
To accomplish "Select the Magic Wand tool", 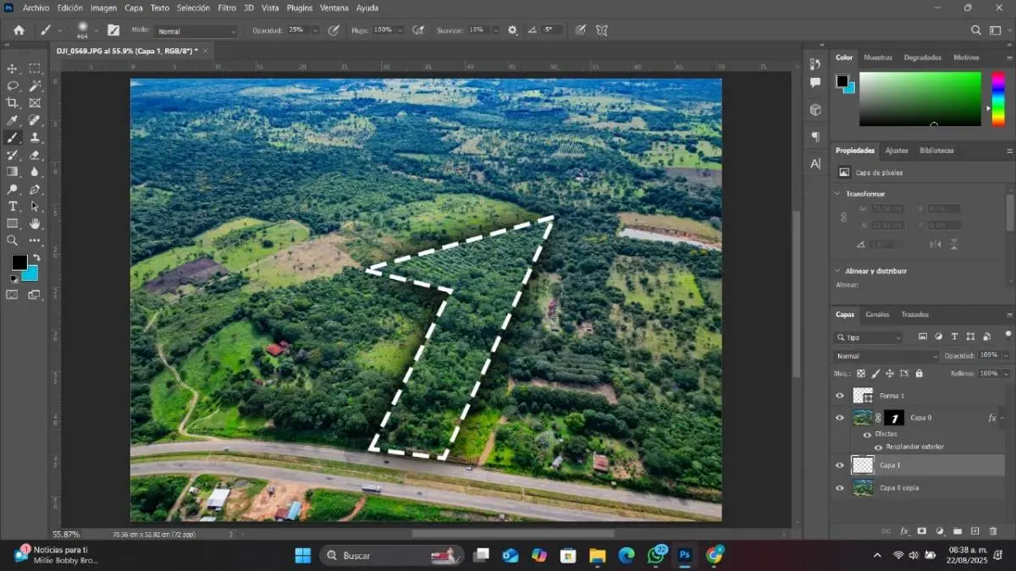I will tap(35, 86).
